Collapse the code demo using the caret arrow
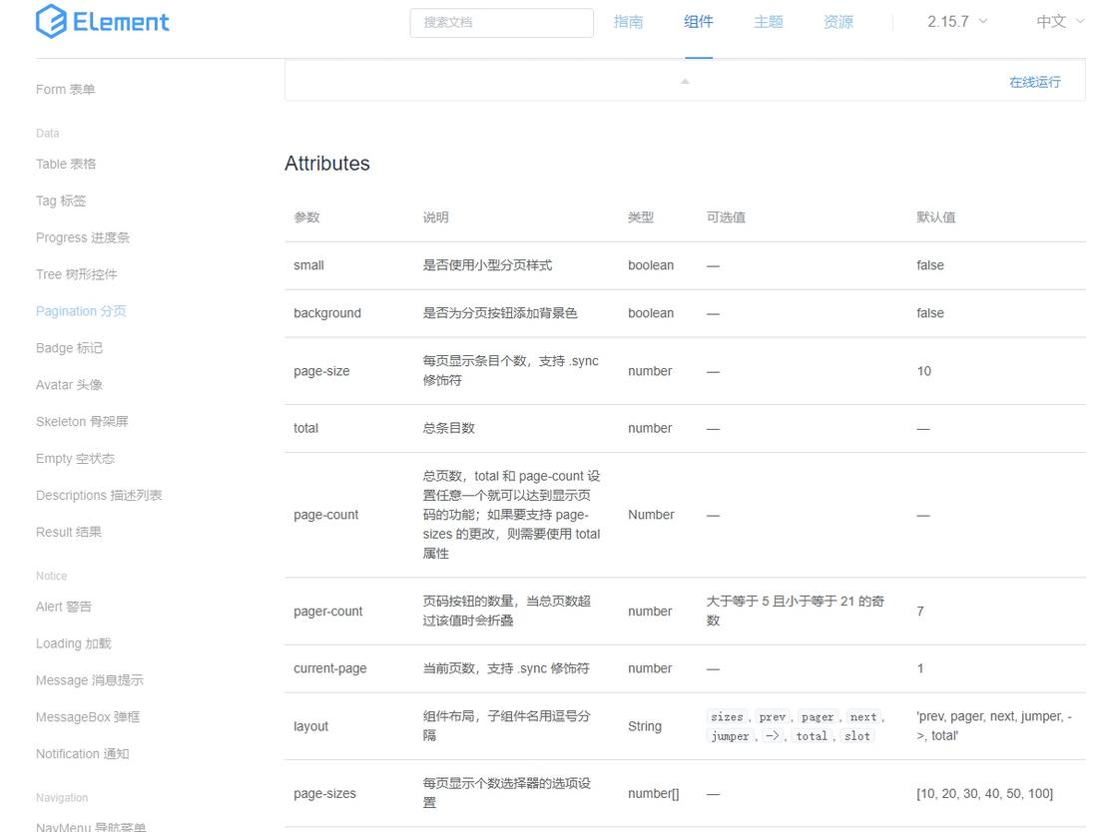1096x832 pixels. click(x=685, y=81)
